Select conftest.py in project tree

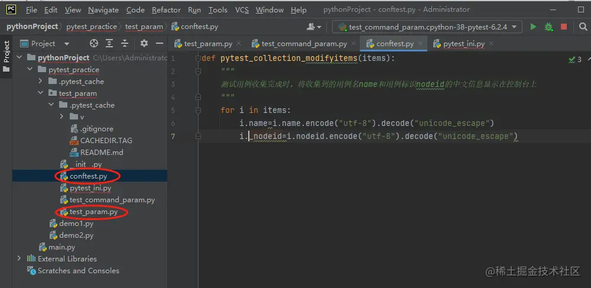pos(83,176)
